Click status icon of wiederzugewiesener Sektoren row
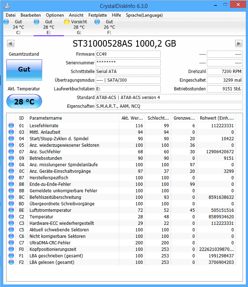The height and width of the screenshot is (287, 248). click(11, 145)
